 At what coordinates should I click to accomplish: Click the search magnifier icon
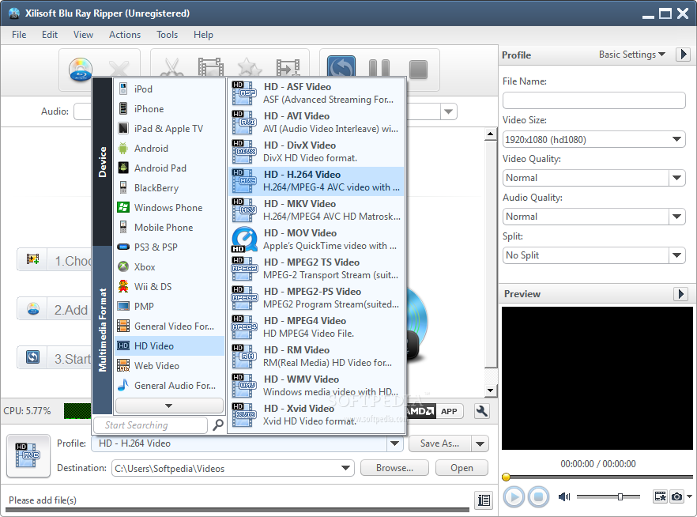tap(218, 425)
